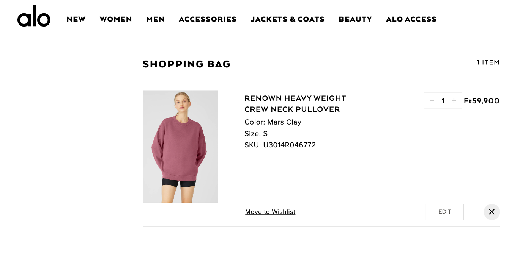Click the Move to Wishlist link
The width and height of the screenshot is (523, 253).
(x=270, y=212)
